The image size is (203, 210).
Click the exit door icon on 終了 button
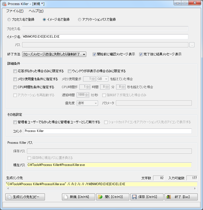[x=169, y=197]
